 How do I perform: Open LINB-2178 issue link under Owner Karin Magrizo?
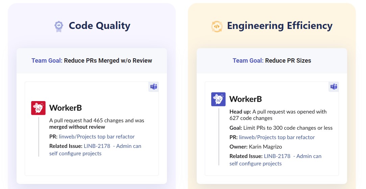[277, 156]
